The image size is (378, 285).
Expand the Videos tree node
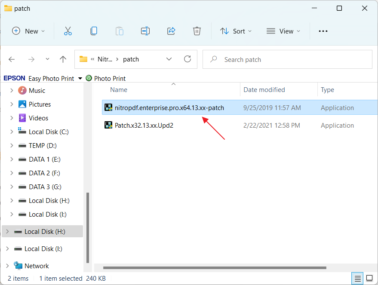tap(12, 118)
